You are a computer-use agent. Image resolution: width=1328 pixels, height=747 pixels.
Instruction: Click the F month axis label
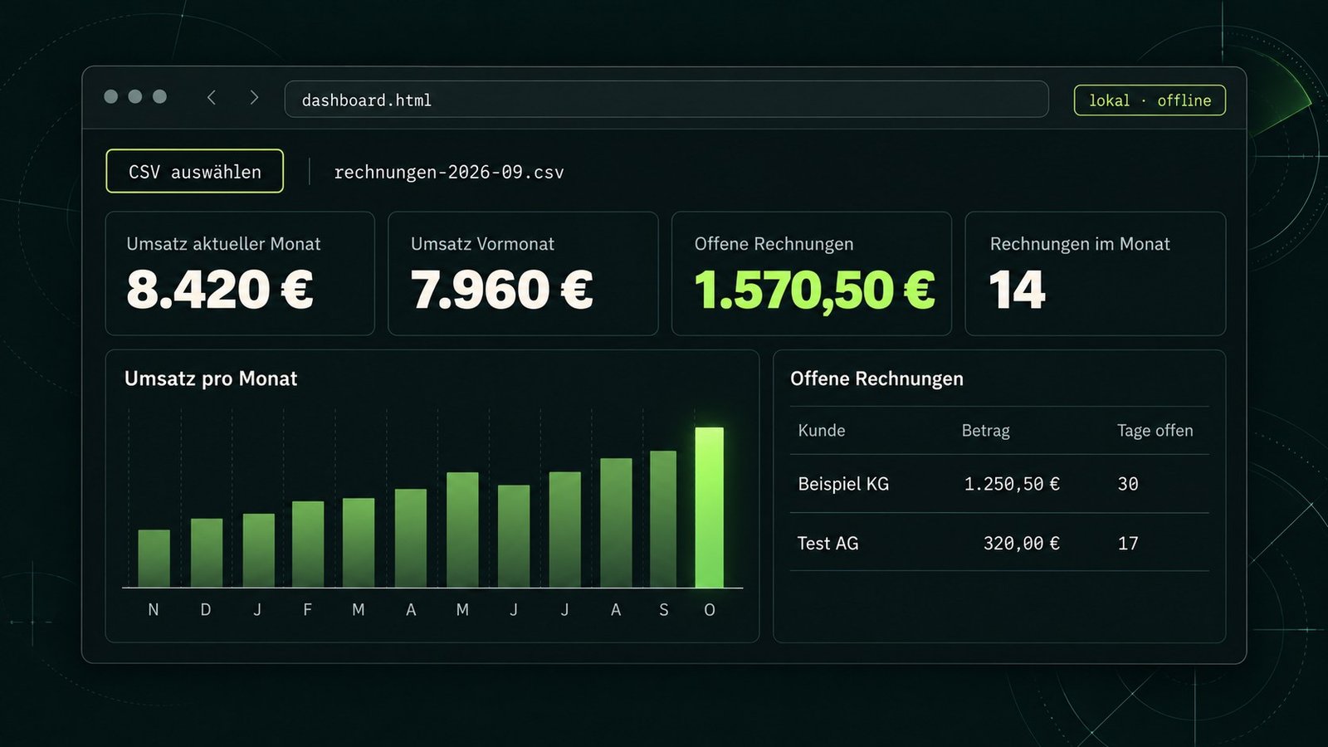(x=308, y=610)
